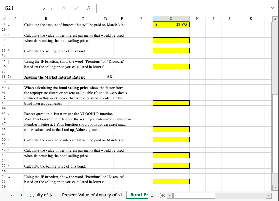Click 'Calculate the selling price' in row 33
Viewport: 279px width, 201px height.
(x=55, y=51)
